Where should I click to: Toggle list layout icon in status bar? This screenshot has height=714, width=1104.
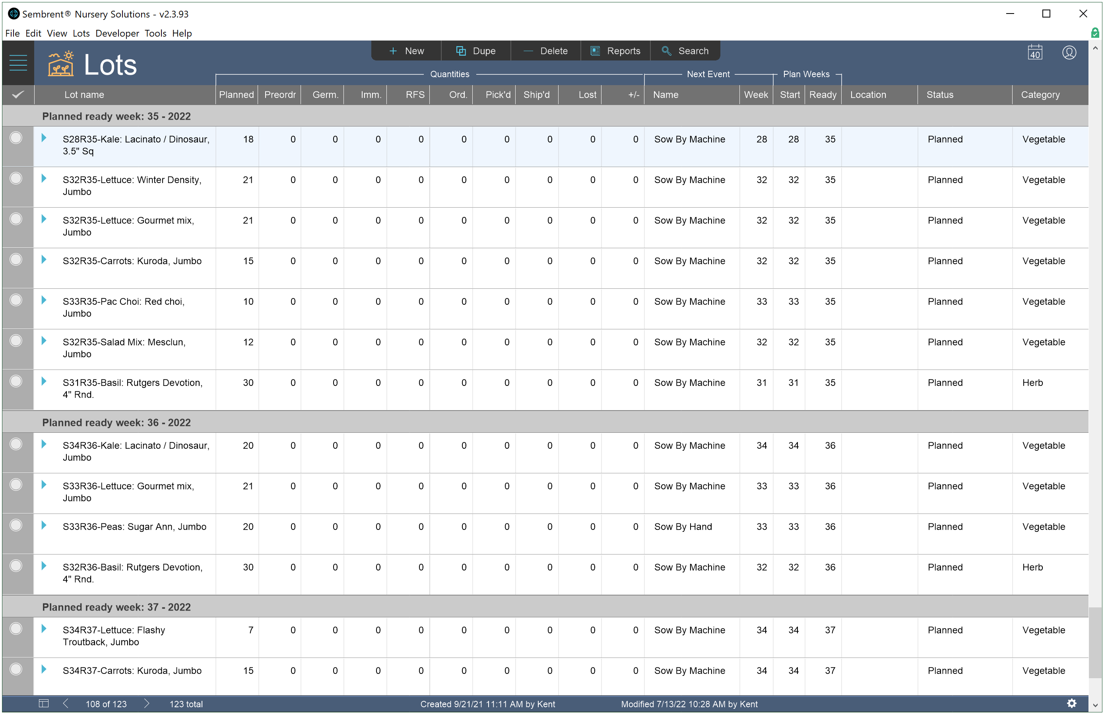click(44, 703)
